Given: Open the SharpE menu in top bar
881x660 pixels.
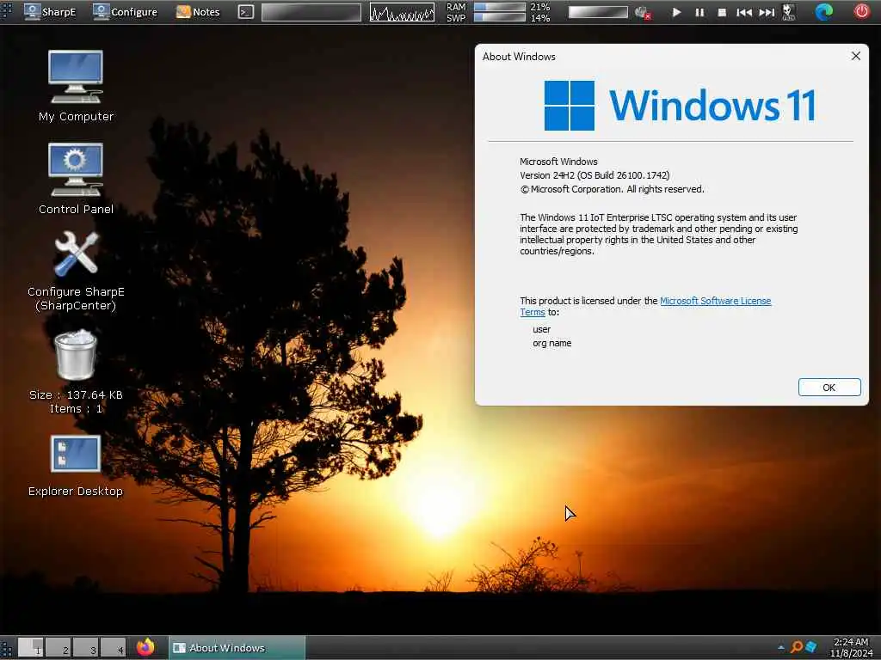Looking at the screenshot, I should point(50,11).
